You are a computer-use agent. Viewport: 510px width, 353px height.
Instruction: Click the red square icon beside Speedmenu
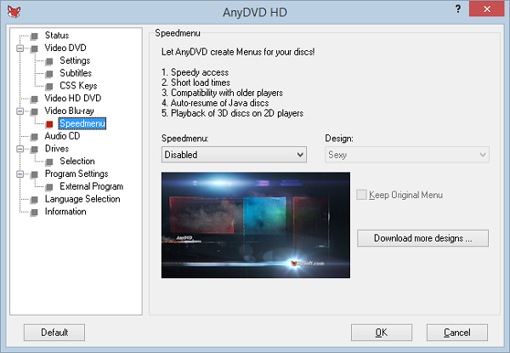[49, 124]
